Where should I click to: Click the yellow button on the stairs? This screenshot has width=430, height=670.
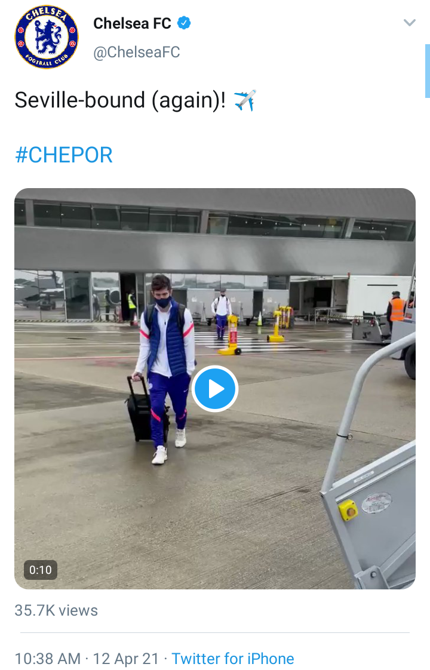pos(348,510)
